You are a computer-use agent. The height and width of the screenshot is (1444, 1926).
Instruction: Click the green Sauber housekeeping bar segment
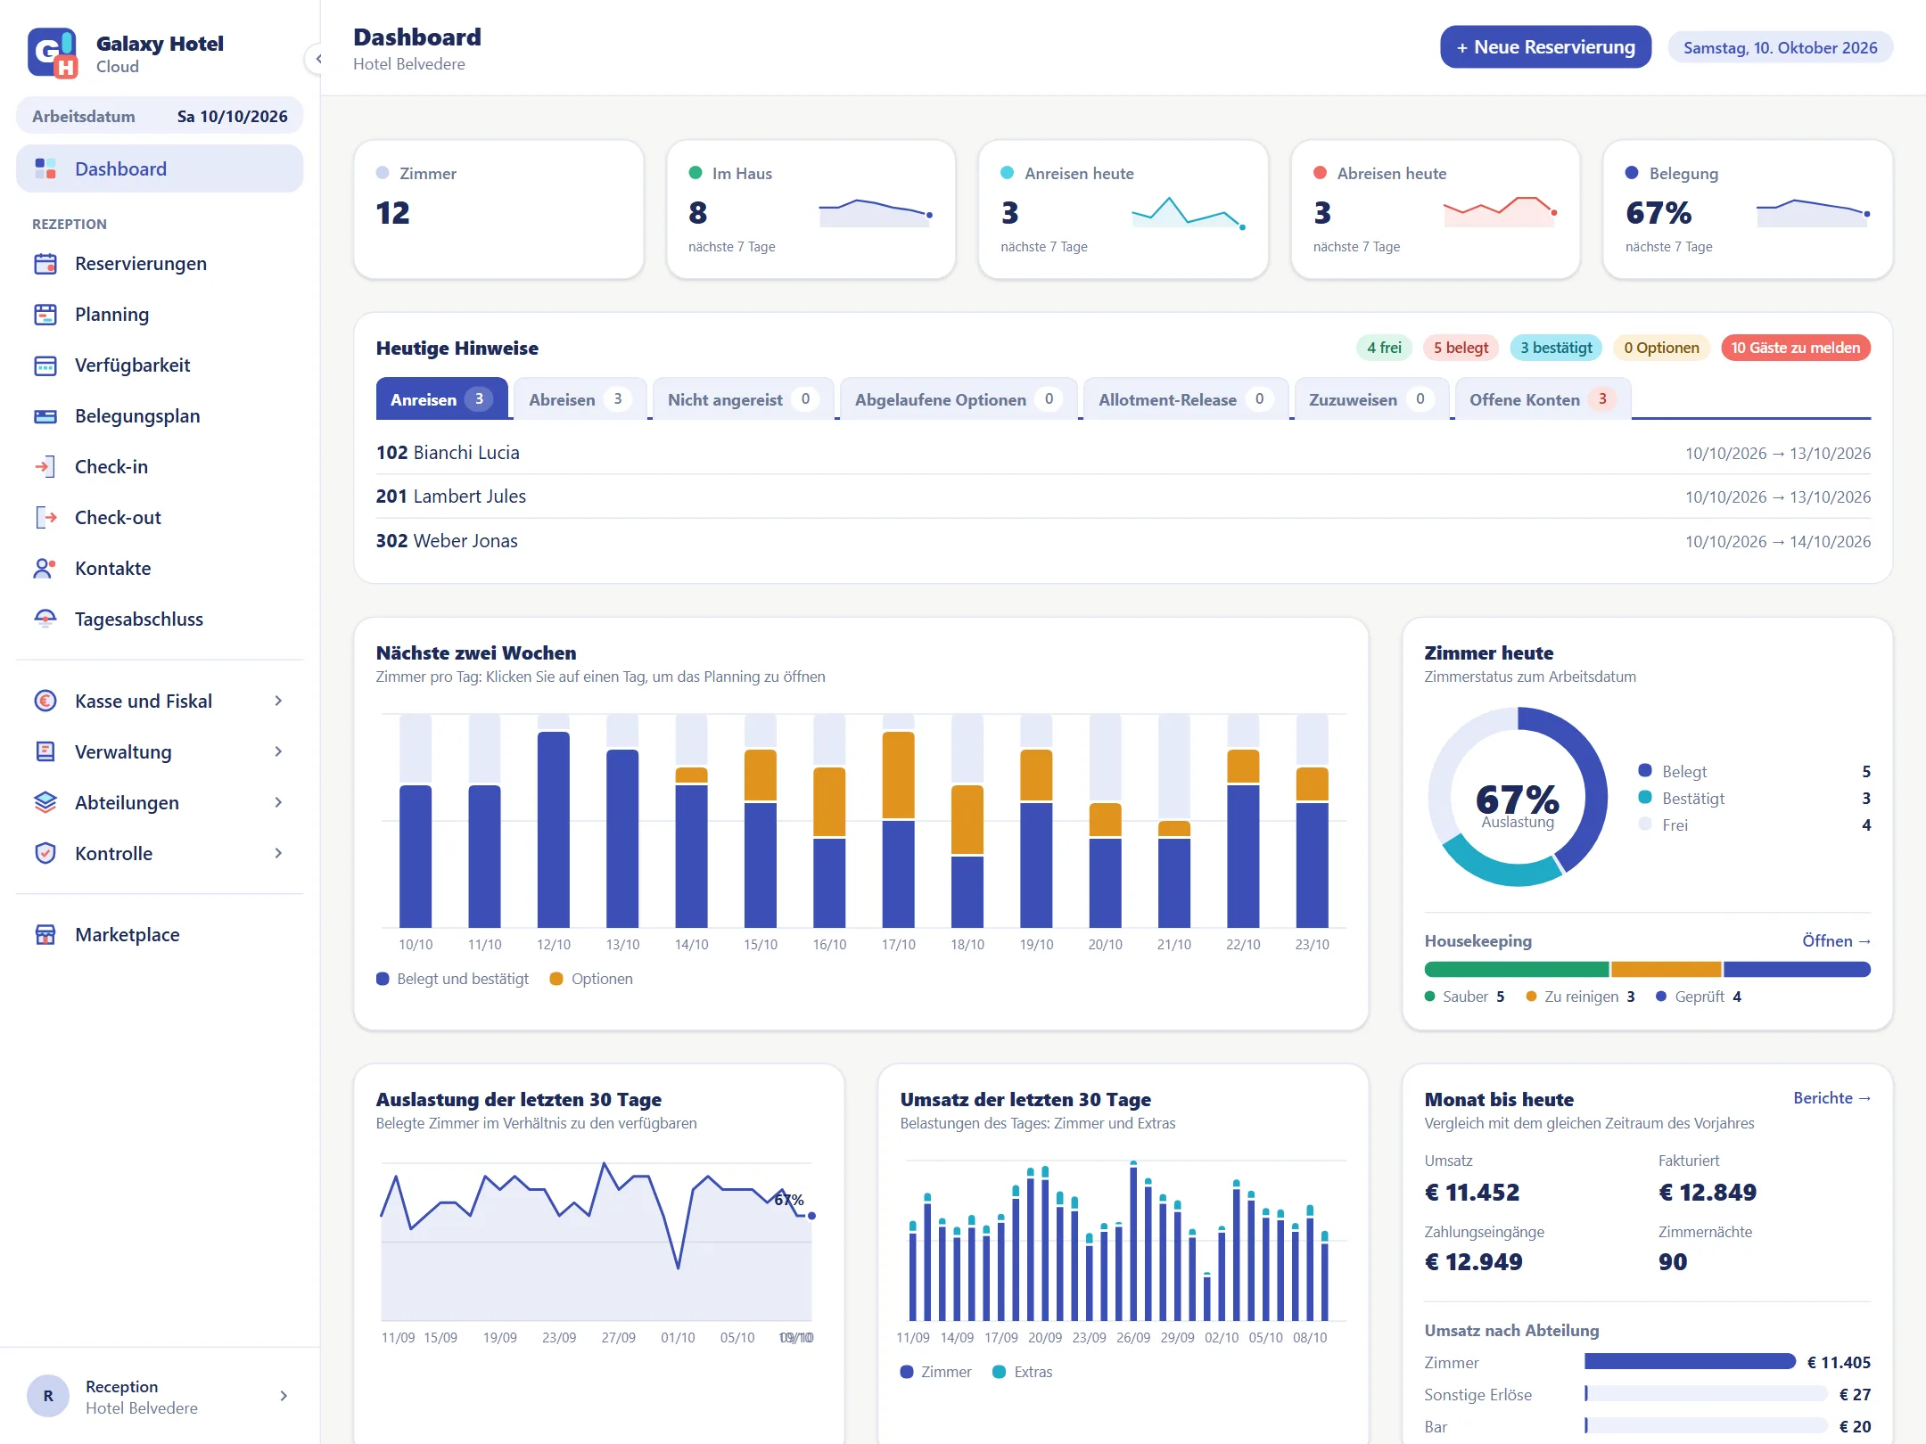click(1516, 969)
